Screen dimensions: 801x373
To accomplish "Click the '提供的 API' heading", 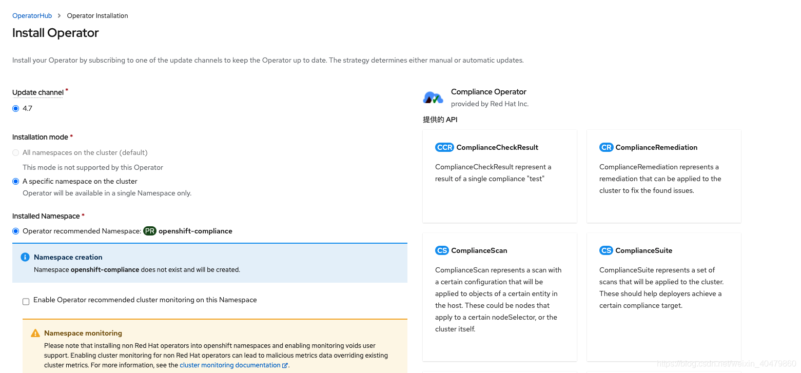I will tap(440, 120).
